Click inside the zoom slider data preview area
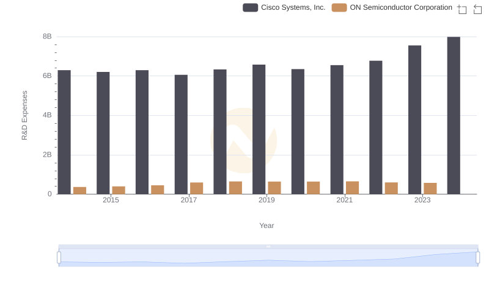This screenshot has width=489, height=281. click(x=268, y=258)
